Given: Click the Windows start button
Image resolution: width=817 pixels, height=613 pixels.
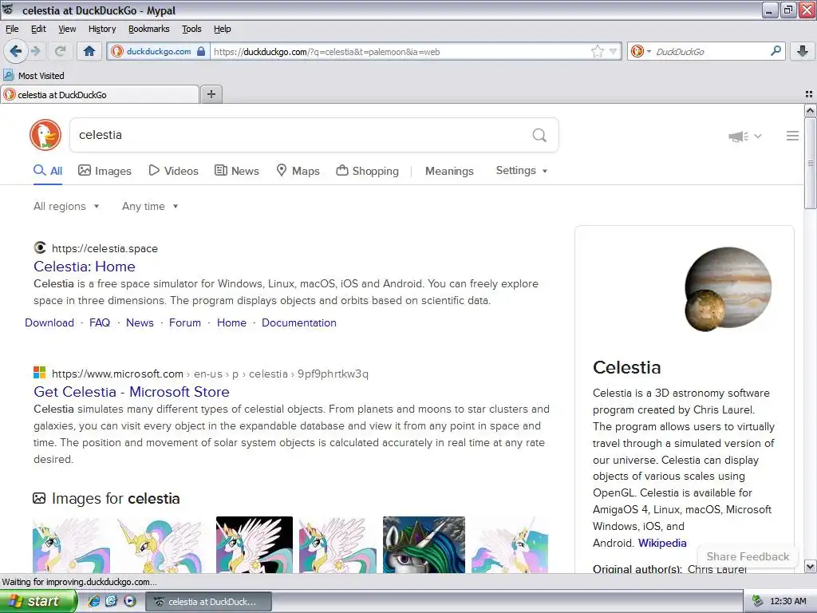Looking at the screenshot, I should 38,601.
